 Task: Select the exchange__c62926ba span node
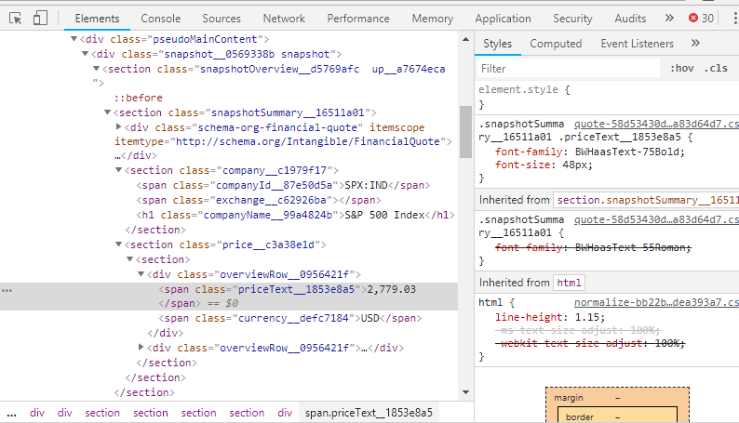259,201
